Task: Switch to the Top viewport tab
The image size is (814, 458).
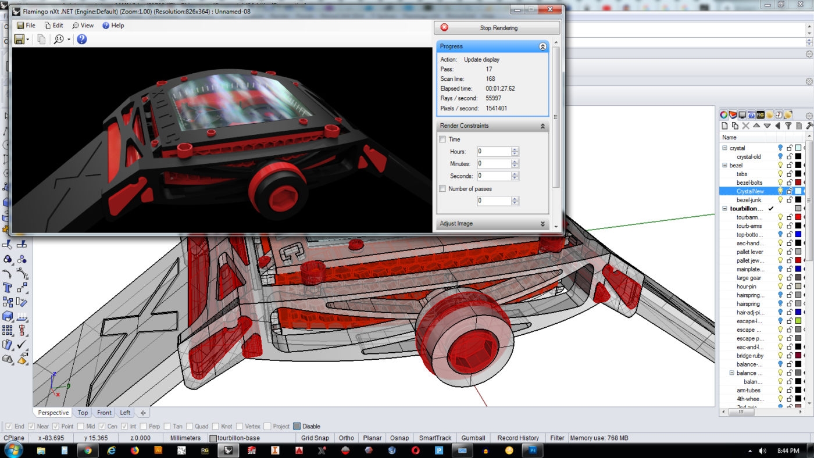Action: [83, 413]
